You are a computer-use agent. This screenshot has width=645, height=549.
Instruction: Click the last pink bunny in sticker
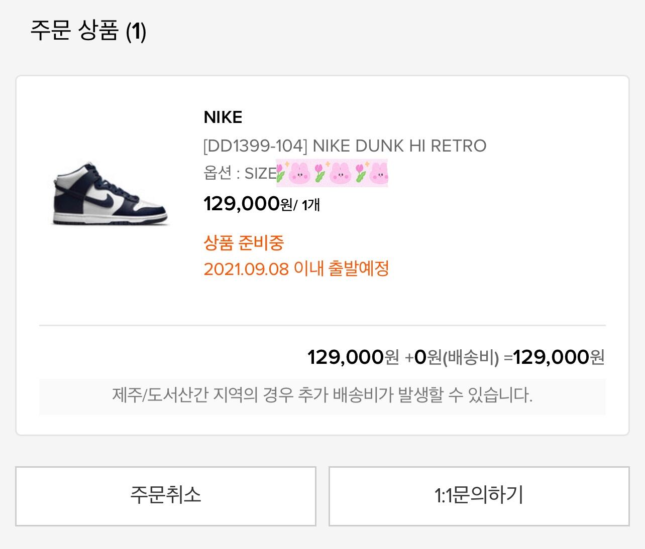coord(379,174)
